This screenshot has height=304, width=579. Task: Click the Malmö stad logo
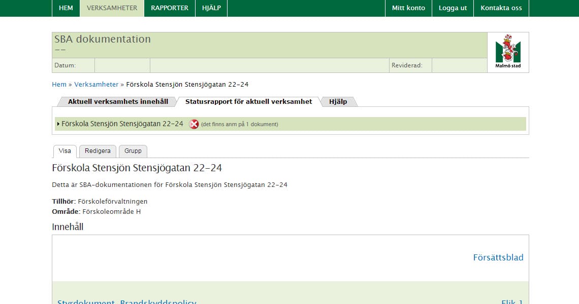[508, 52]
